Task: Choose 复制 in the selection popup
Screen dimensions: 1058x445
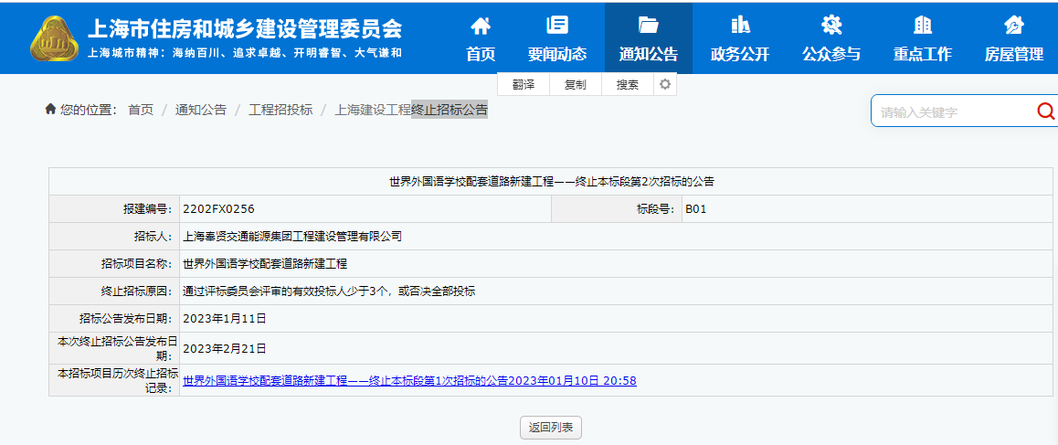Action: coord(576,85)
